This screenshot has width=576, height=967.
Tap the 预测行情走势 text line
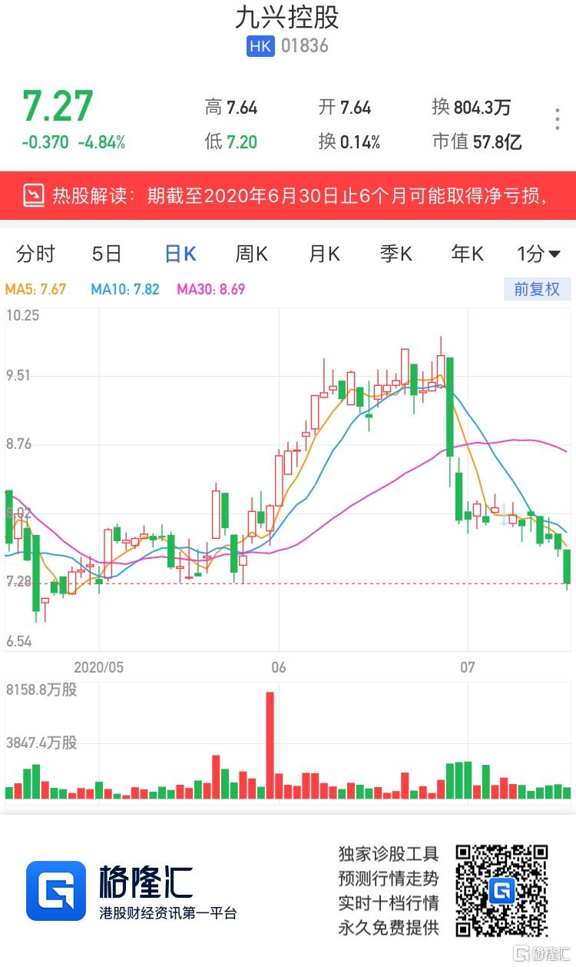[389, 878]
